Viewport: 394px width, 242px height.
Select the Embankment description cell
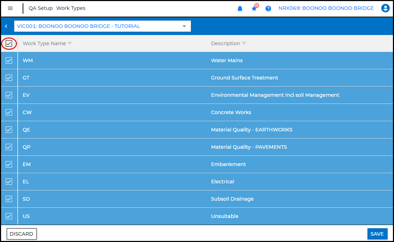[228, 164]
